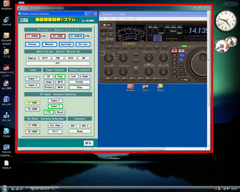Launch PSK application

point(58,58)
